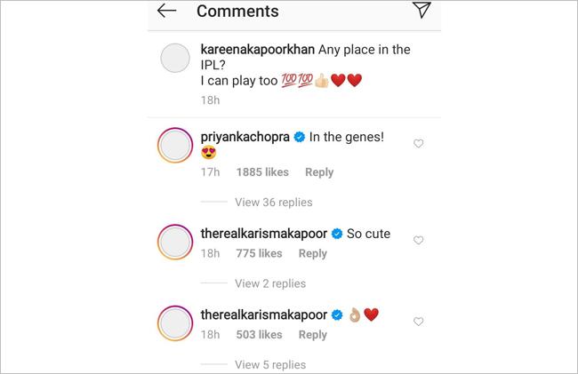Expand View 5 replies
The width and height of the screenshot is (578, 374).
click(270, 364)
